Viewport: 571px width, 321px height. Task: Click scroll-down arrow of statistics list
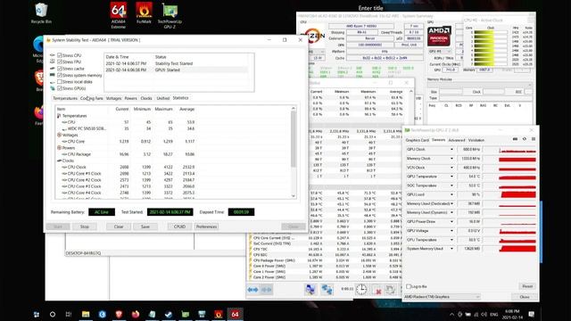coord(294,196)
